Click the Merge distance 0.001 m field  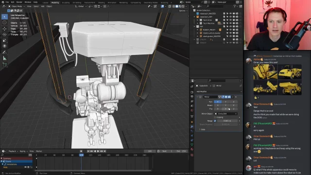point(227,121)
